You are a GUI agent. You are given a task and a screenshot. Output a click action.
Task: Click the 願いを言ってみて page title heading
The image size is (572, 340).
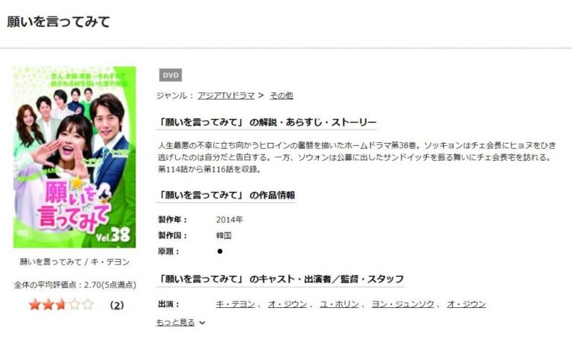tap(58, 22)
